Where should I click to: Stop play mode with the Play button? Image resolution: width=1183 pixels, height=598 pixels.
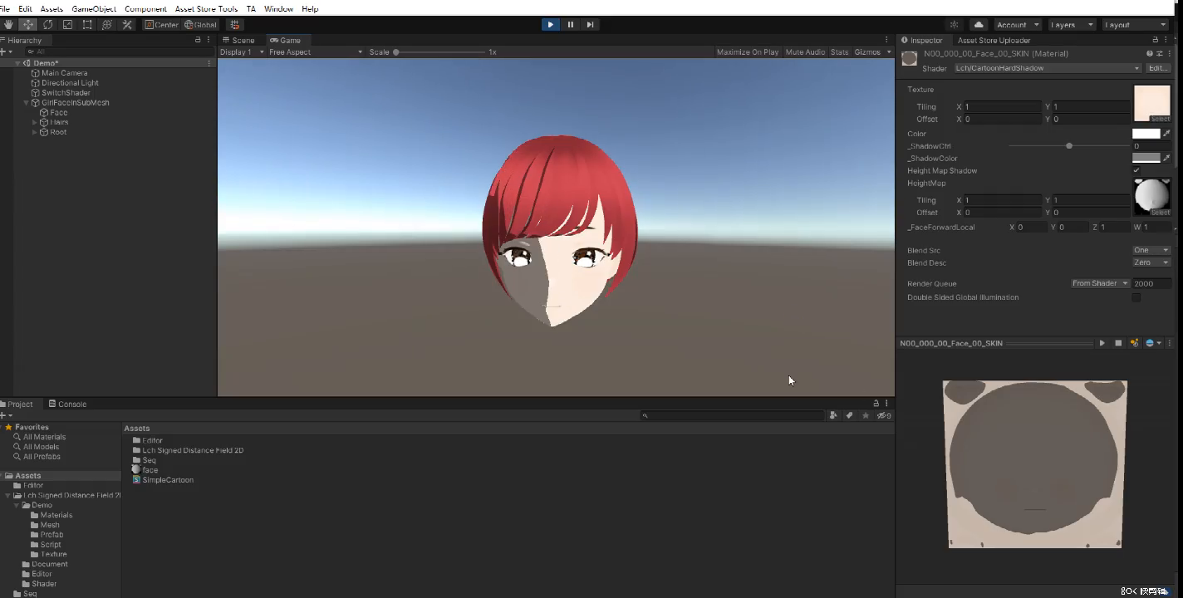point(550,25)
